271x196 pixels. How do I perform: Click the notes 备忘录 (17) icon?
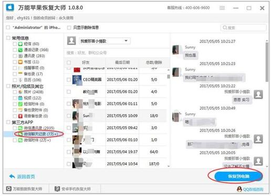tap(20, 74)
